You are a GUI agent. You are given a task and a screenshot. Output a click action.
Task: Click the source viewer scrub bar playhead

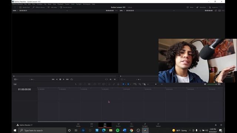[x=14, y=76]
